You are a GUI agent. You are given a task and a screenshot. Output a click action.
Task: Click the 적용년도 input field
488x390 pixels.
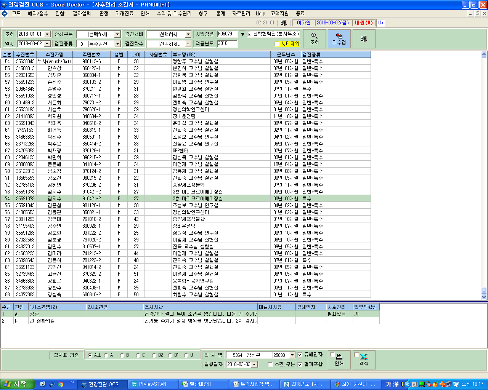[227, 44]
